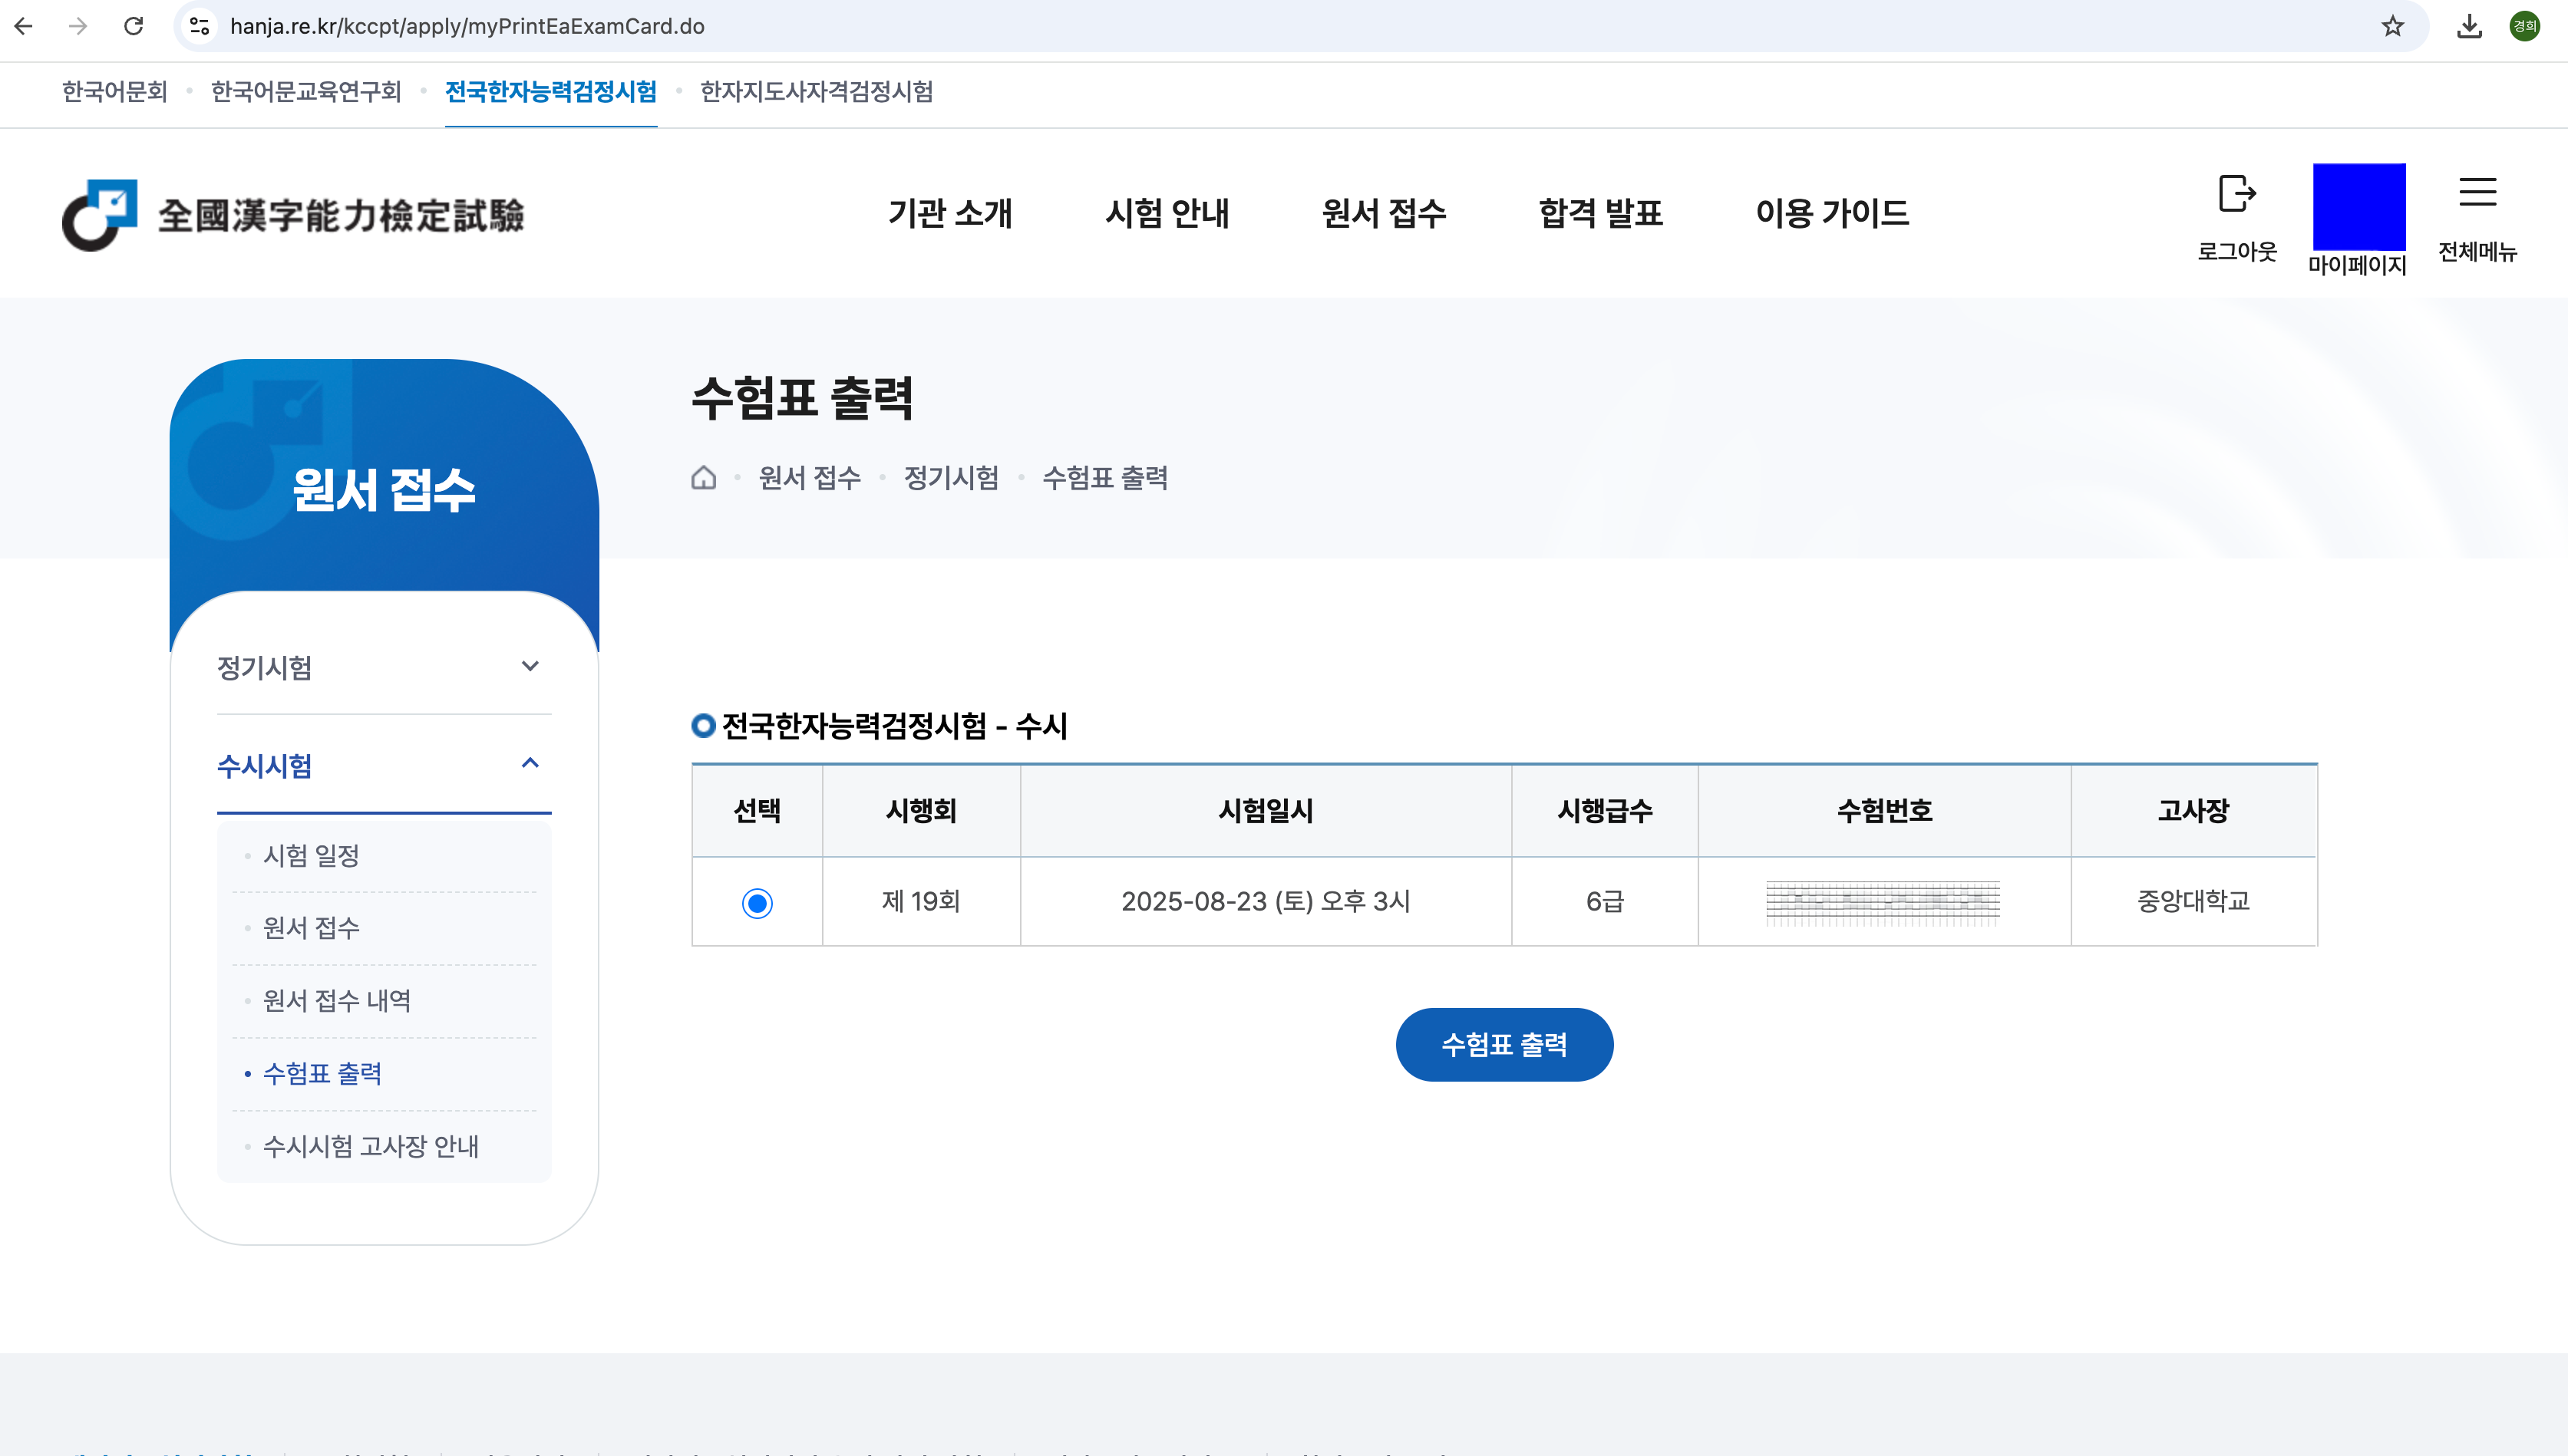Open the 원서 접수 top navigation menu

tap(1384, 213)
